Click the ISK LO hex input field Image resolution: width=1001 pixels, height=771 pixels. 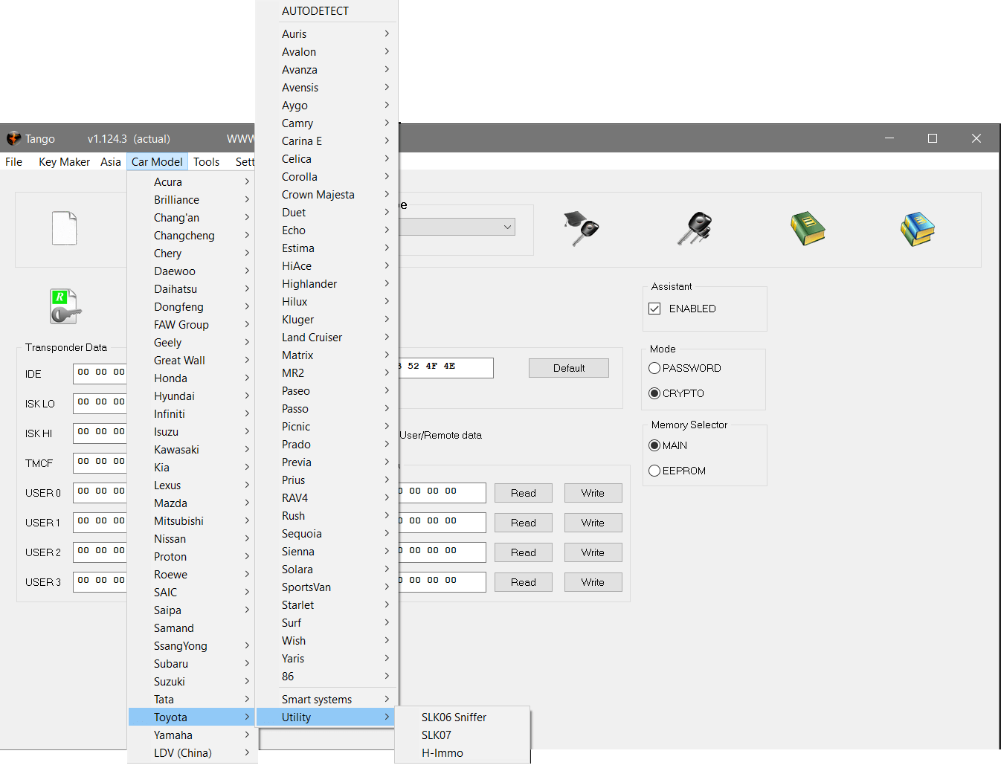(x=100, y=404)
